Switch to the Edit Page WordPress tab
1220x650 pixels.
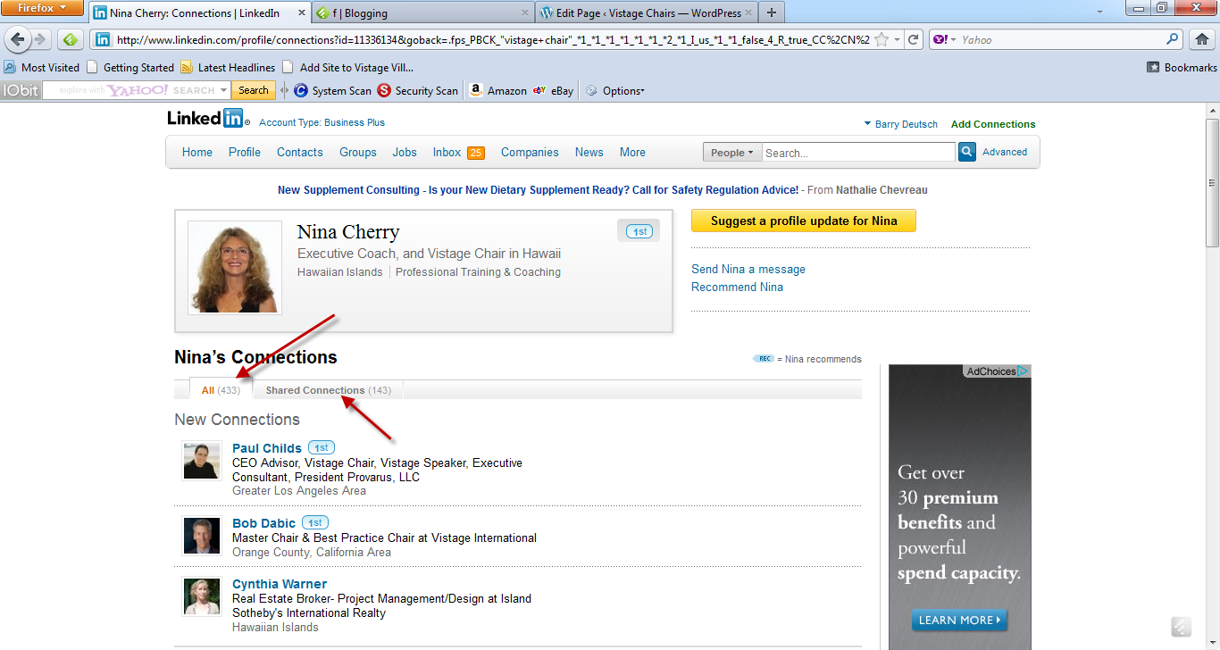648,13
